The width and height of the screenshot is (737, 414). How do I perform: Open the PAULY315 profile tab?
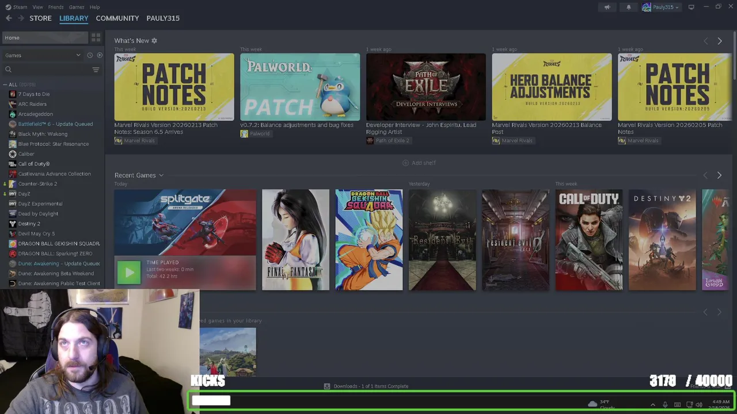tap(163, 18)
